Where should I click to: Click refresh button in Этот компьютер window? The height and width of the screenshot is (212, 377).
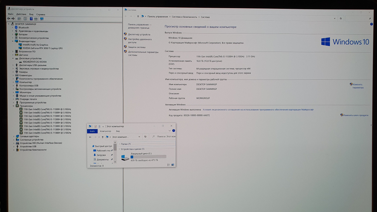click(145, 137)
